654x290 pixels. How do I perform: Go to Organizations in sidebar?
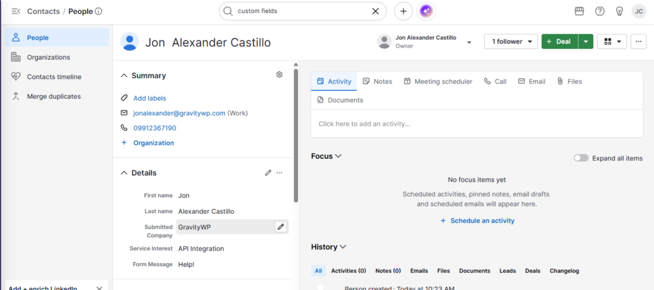tap(57, 57)
